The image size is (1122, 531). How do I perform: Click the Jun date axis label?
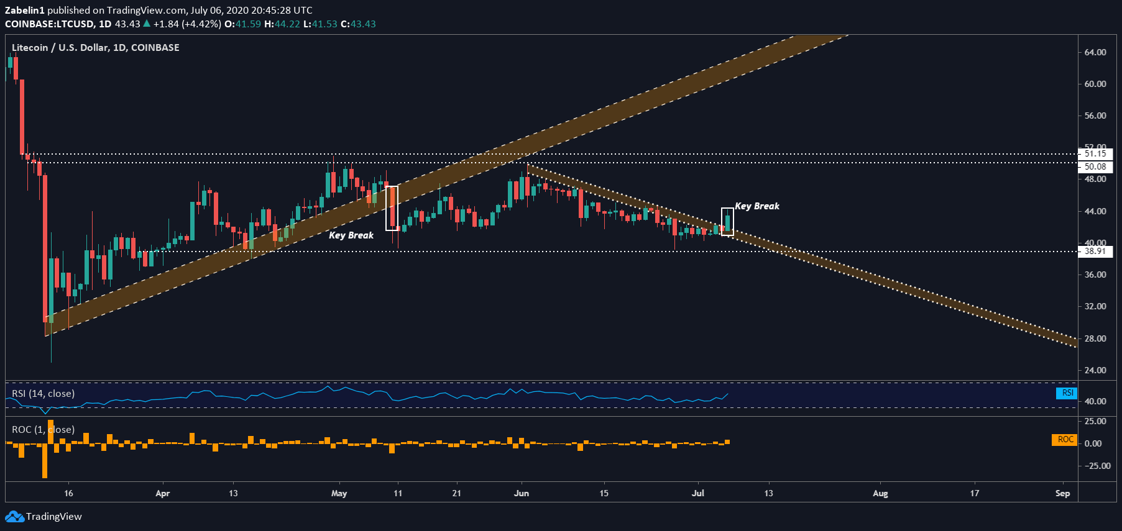(x=522, y=494)
